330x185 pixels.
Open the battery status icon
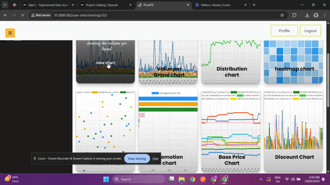(x=298, y=179)
